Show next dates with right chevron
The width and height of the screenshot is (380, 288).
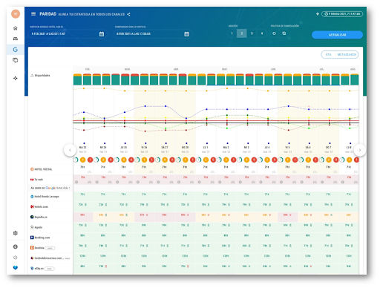(x=360, y=150)
